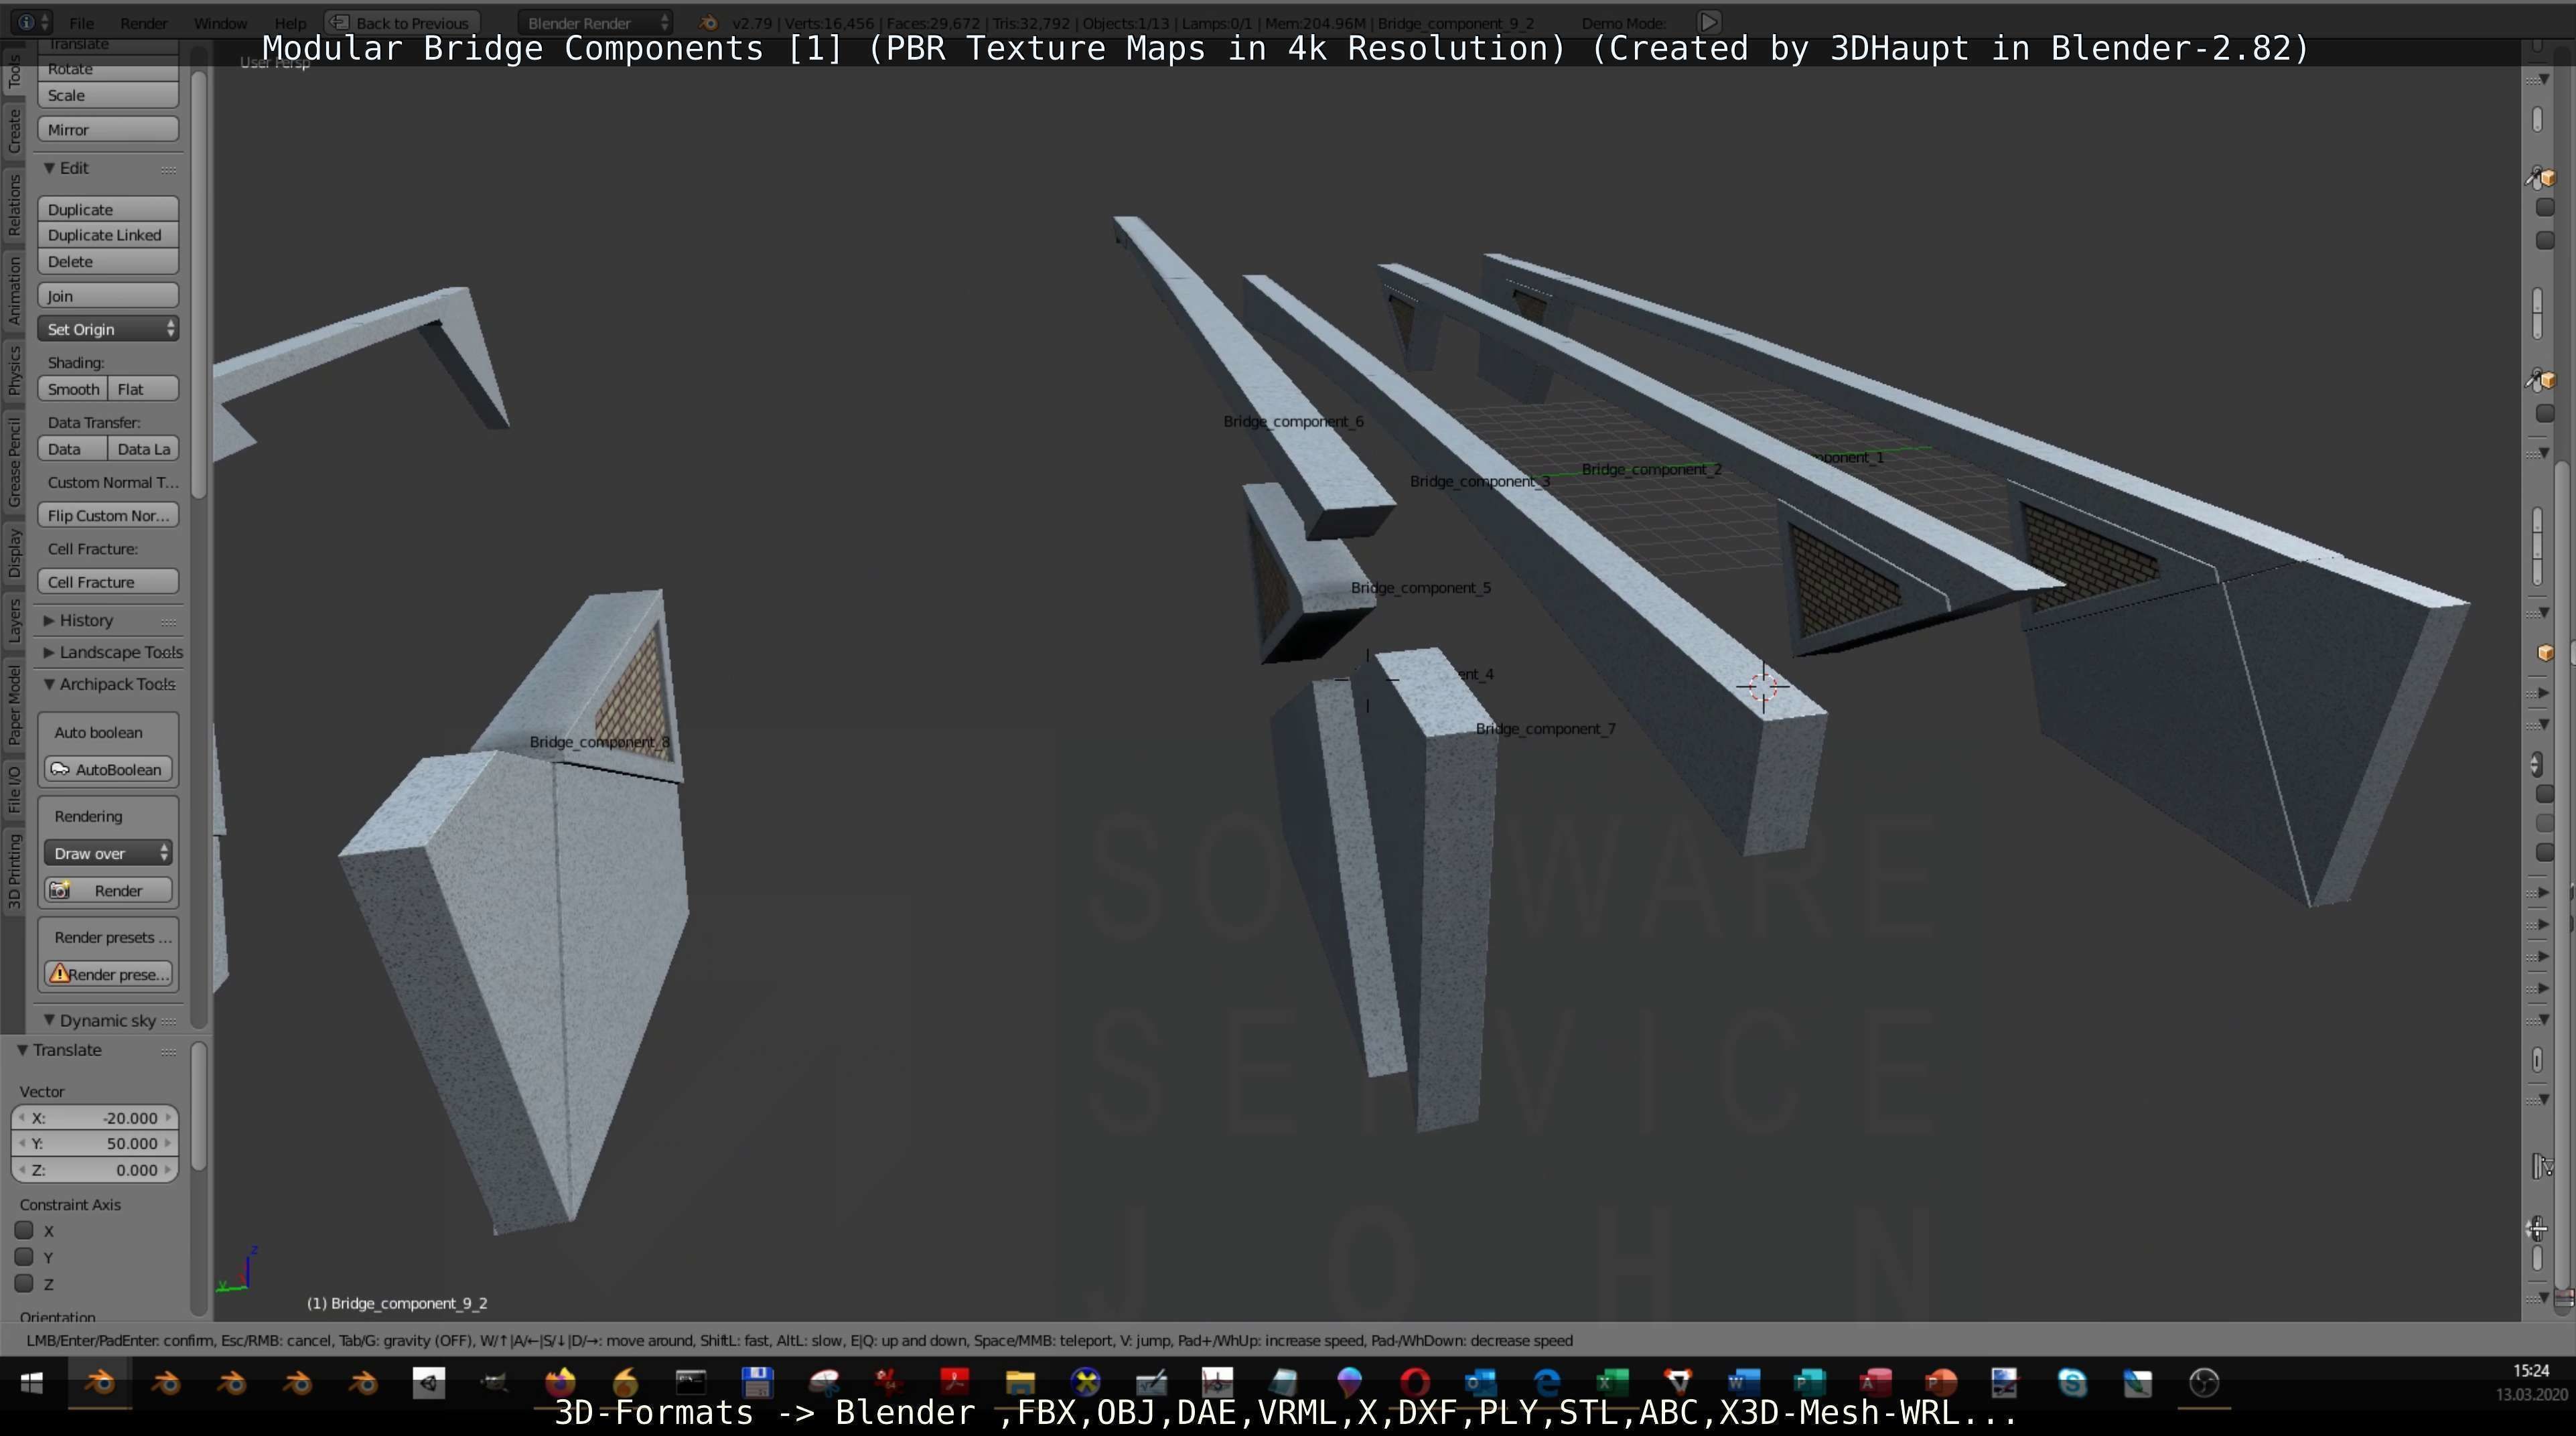Open Skype from the taskbar
Image resolution: width=2576 pixels, height=1436 pixels.
pyautogui.click(x=2072, y=1383)
